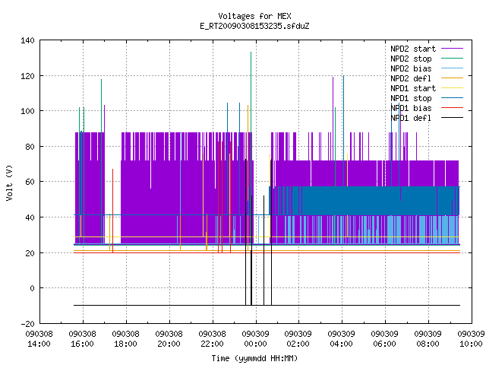Select the "NPD1 defl" legend label
Viewport: 486px width, 365px height.
pyautogui.click(x=411, y=119)
